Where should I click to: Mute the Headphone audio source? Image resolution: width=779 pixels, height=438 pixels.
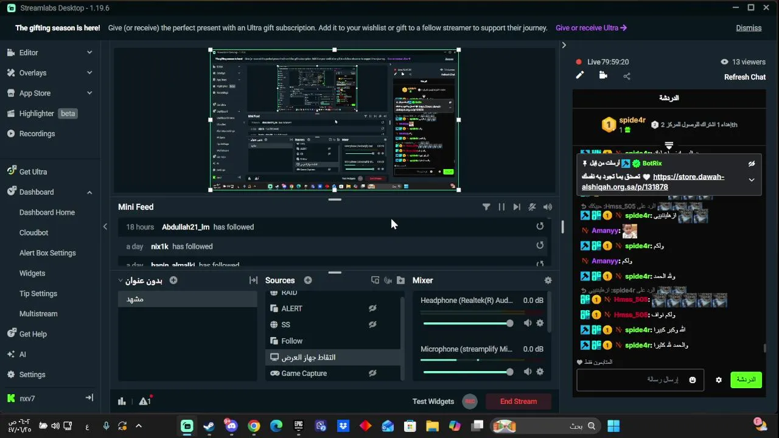coord(528,323)
